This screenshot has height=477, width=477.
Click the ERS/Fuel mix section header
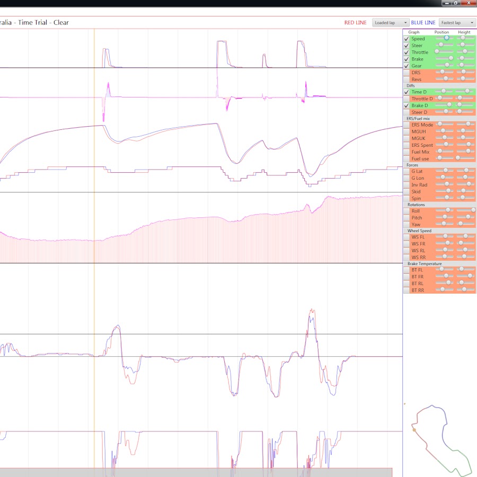[x=418, y=119]
